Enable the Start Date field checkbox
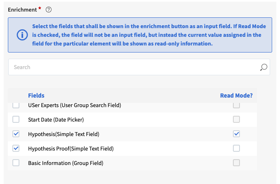The height and width of the screenshot is (184, 280). [x=16, y=119]
